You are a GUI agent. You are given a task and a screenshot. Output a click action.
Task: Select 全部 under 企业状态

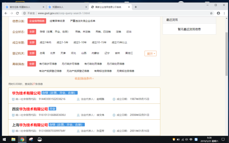click(x=32, y=32)
